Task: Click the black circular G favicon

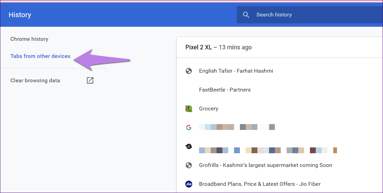Action: [x=188, y=146]
